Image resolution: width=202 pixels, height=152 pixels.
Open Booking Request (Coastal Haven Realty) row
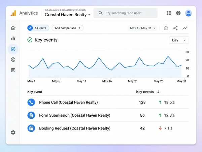tap(108, 128)
